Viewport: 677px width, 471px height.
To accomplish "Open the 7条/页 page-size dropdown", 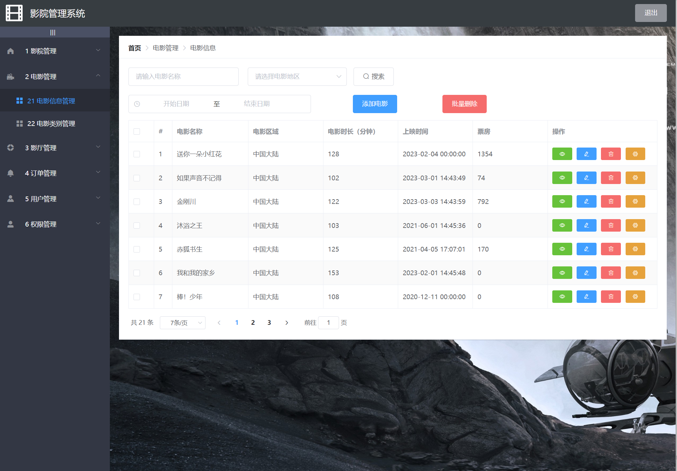I will click(183, 323).
